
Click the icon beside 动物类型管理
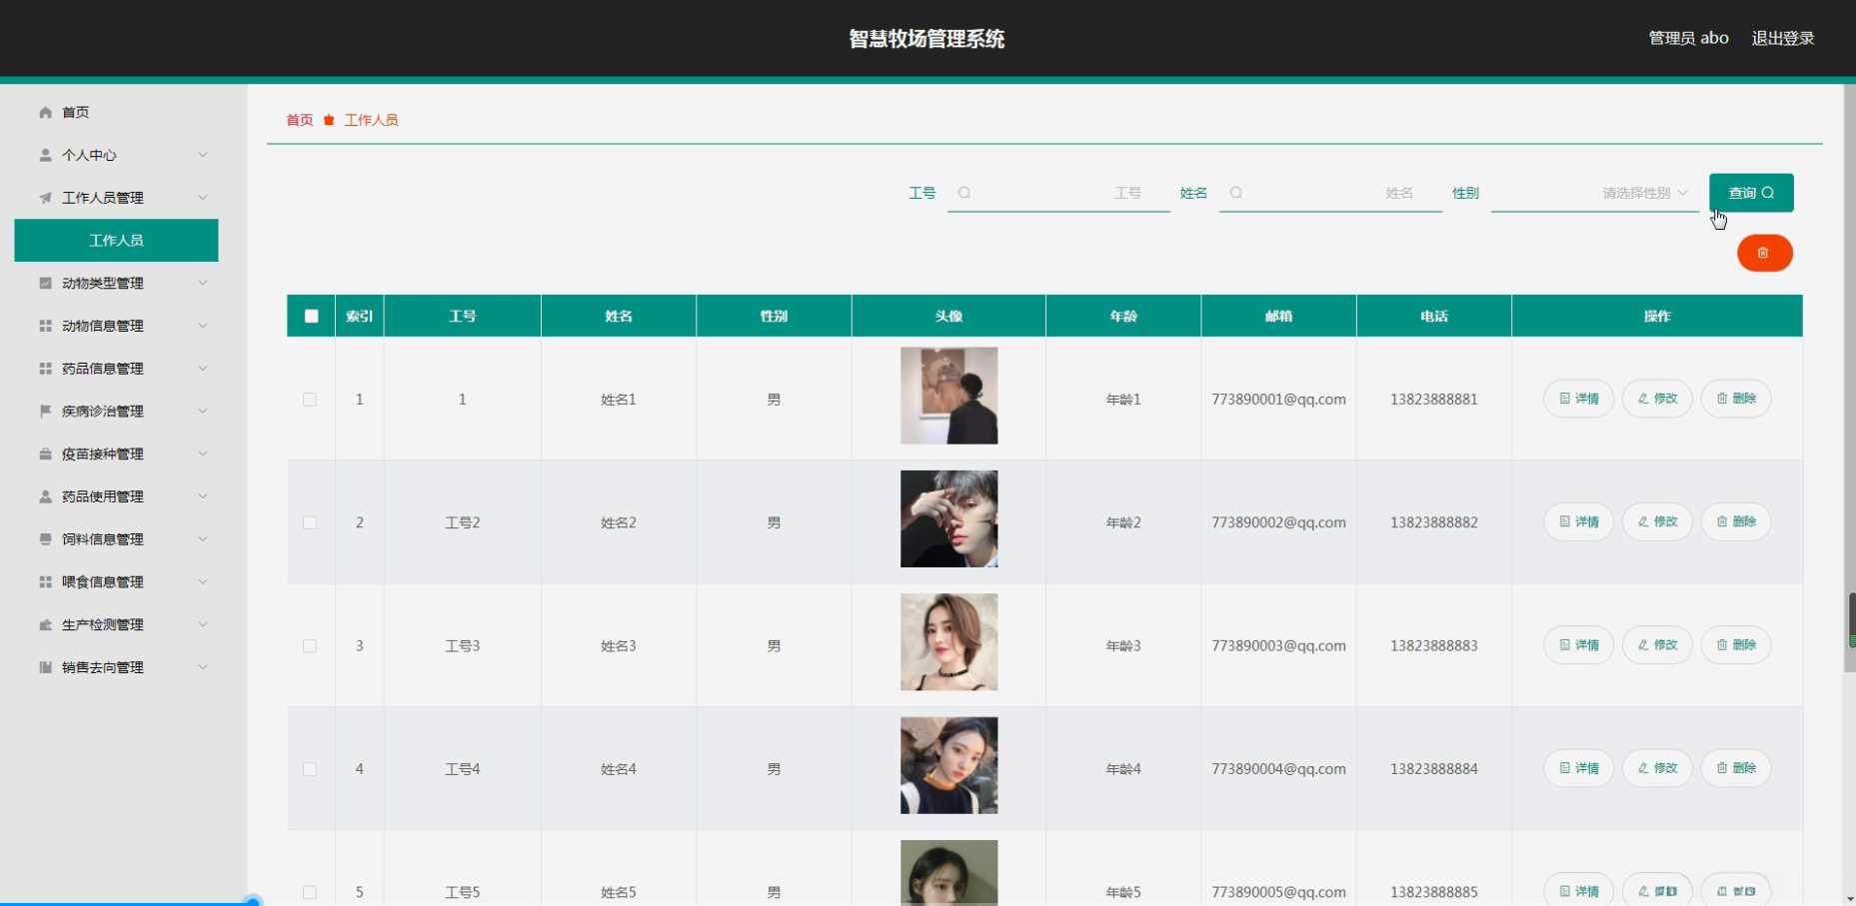(x=45, y=284)
